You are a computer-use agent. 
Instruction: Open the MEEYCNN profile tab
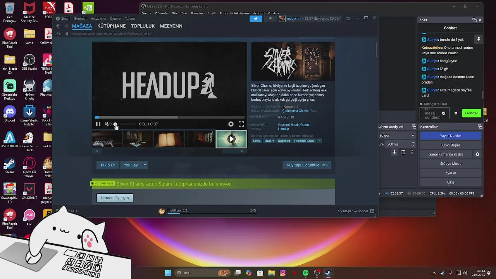[171, 26]
